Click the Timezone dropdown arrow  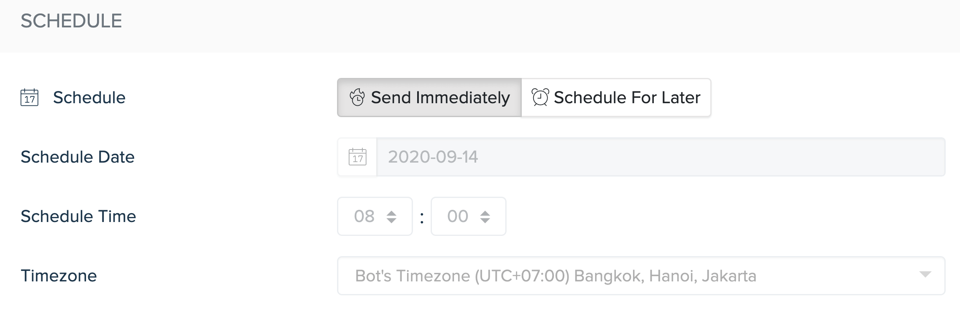coord(925,275)
